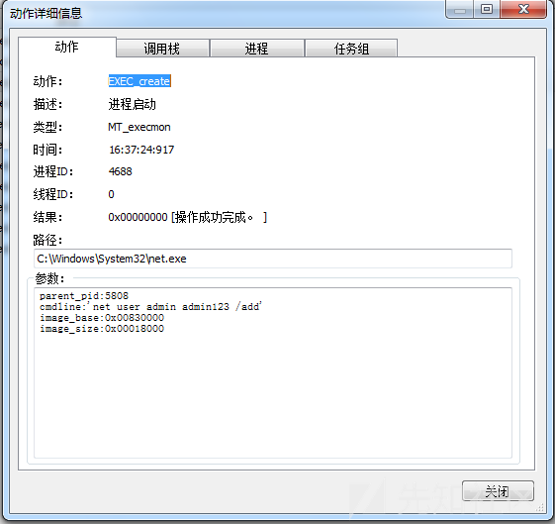Click the time value 16:37:24:917
Viewport: 555px width, 524px height.
coord(141,150)
